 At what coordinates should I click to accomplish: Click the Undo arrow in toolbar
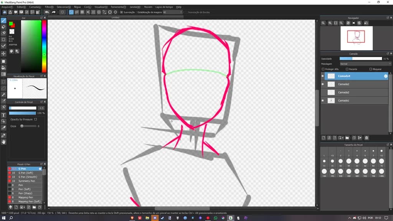47,12
